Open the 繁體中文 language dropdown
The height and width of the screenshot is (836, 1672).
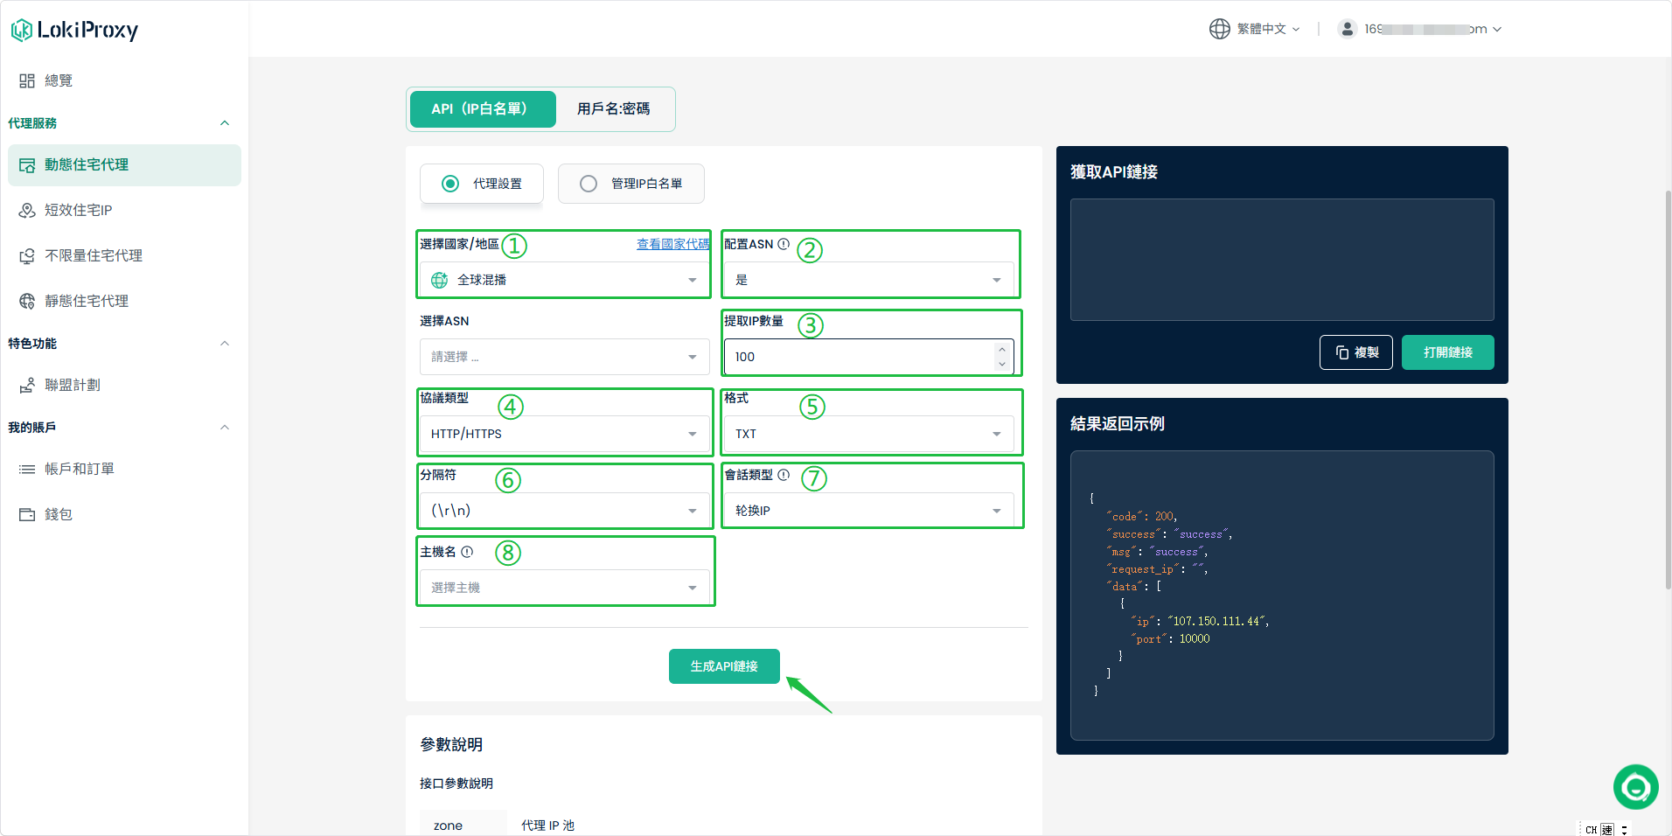(1267, 29)
